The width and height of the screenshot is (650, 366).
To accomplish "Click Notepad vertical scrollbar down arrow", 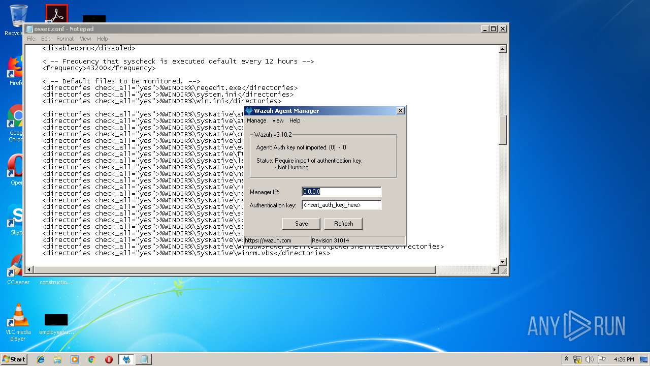I will (x=503, y=262).
